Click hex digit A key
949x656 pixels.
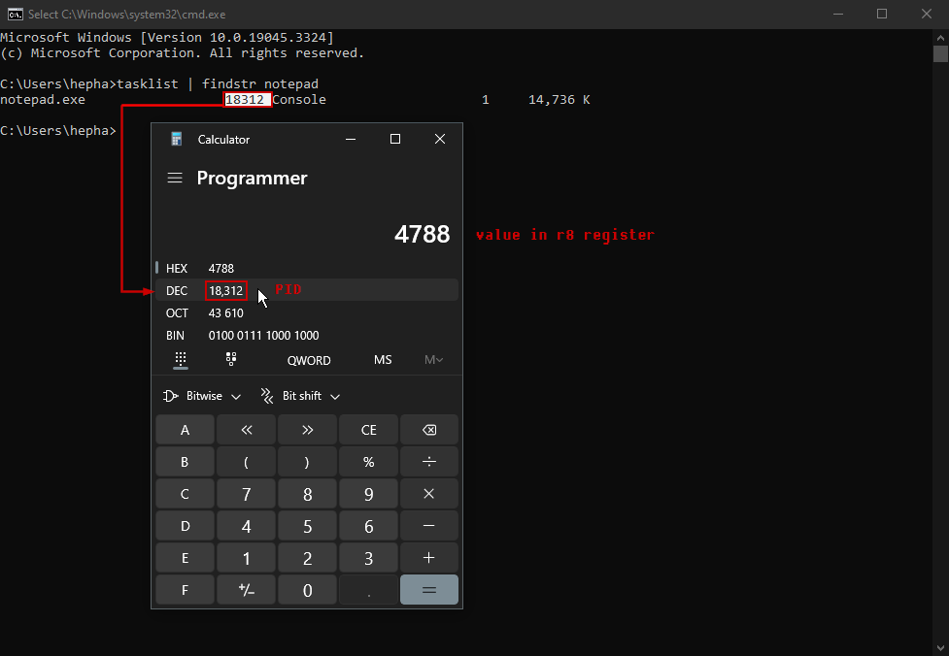(x=185, y=430)
